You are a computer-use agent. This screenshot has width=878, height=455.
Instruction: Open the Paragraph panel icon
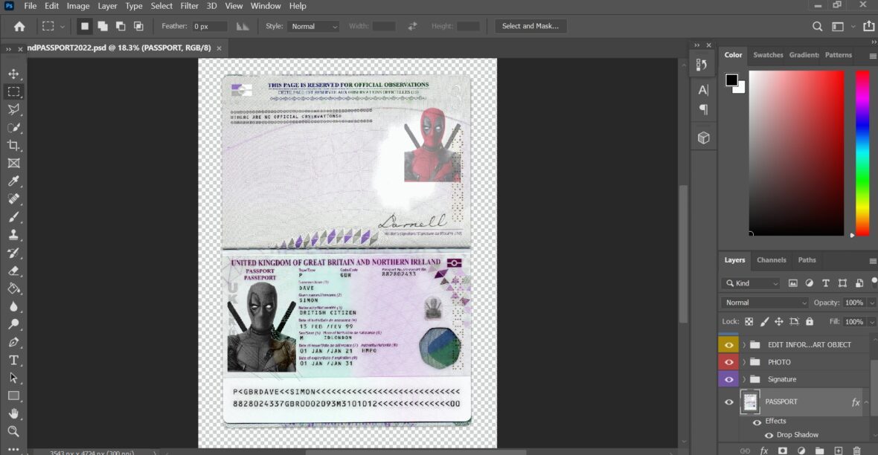[x=703, y=110]
